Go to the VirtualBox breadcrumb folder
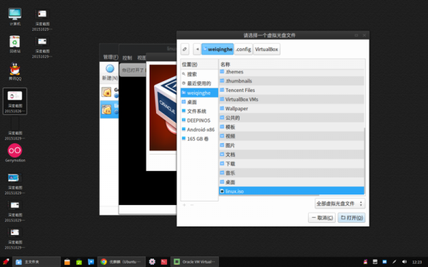 point(266,49)
